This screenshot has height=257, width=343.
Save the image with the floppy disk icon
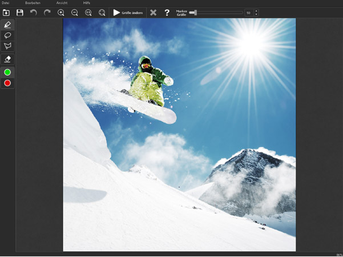[x=20, y=13]
